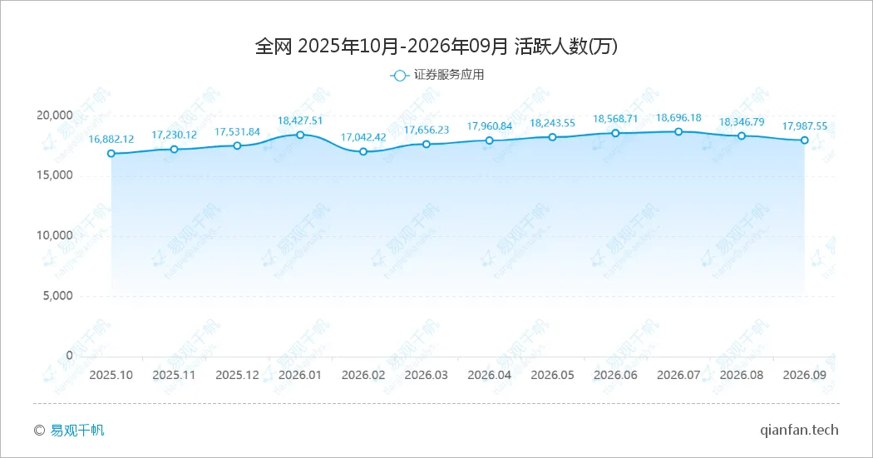The image size is (873, 458).
Task: Select the 2026.02 data point marker
Action: 363,151
